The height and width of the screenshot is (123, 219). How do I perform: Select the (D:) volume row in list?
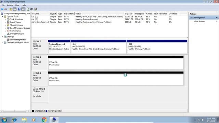[105, 19]
